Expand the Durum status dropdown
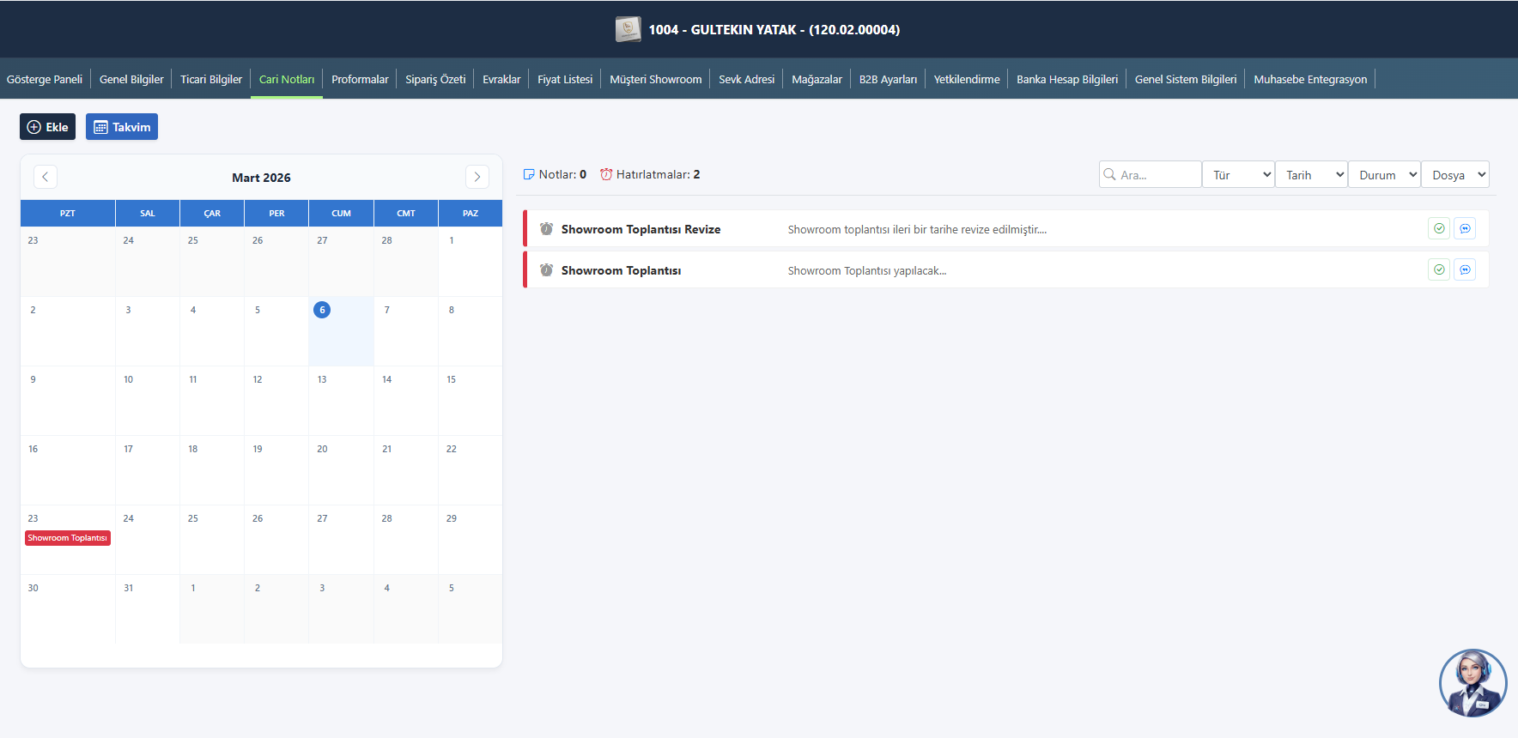Image resolution: width=1518 pixels, height=738 pixels. click(x=1384, y=175)
